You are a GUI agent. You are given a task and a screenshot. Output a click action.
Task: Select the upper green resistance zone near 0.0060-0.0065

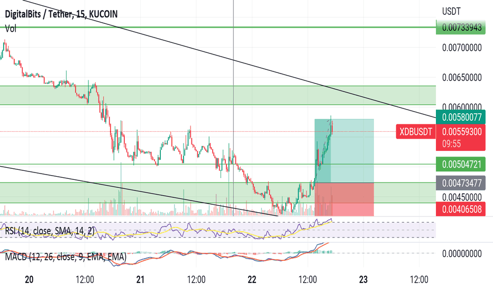[218, 95]
